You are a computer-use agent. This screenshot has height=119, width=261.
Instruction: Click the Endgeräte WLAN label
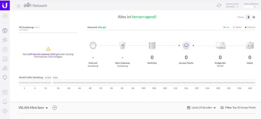coord(220,64)
